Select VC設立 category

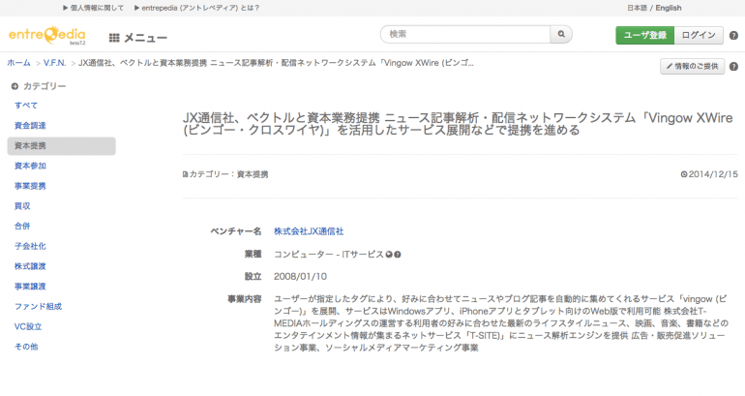click(x=28, y=326)
